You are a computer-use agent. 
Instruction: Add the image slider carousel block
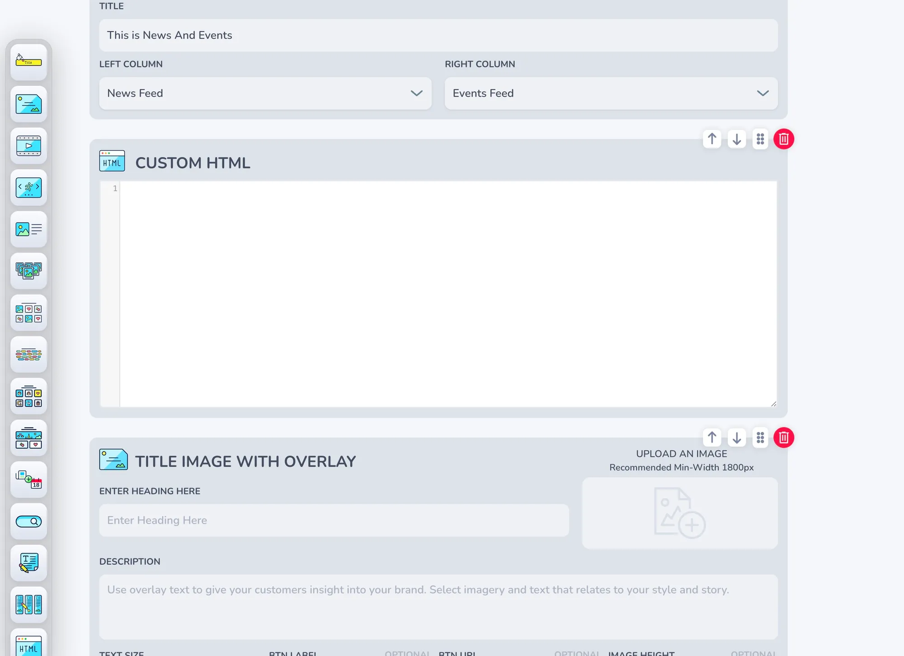point(28,187)
